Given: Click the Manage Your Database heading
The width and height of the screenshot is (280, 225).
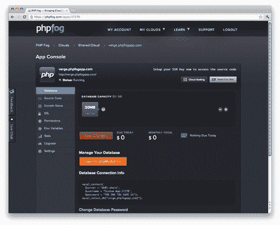Looking at the screenshot, I should pyautogui.click(x=99, y=153).
